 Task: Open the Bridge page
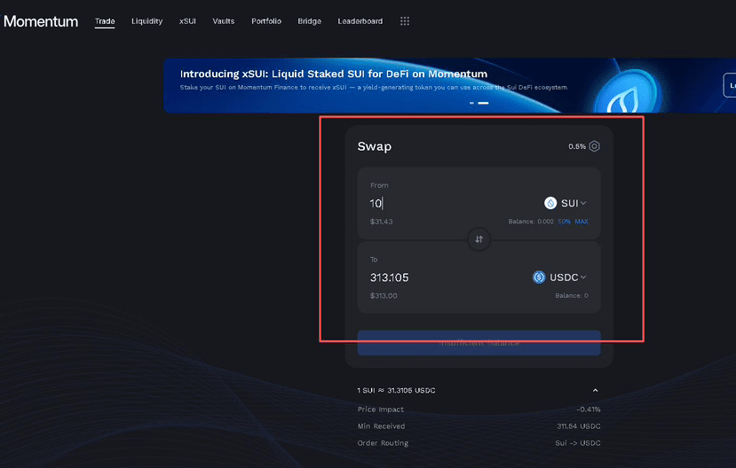coord(310,21)
